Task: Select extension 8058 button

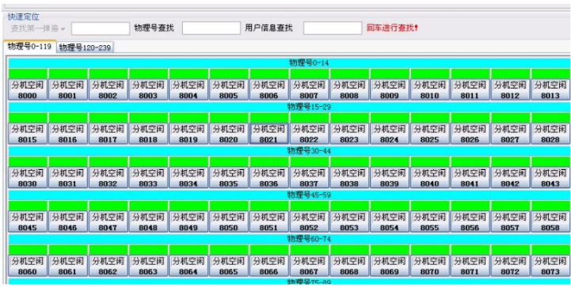Action: tap(550, 222)
